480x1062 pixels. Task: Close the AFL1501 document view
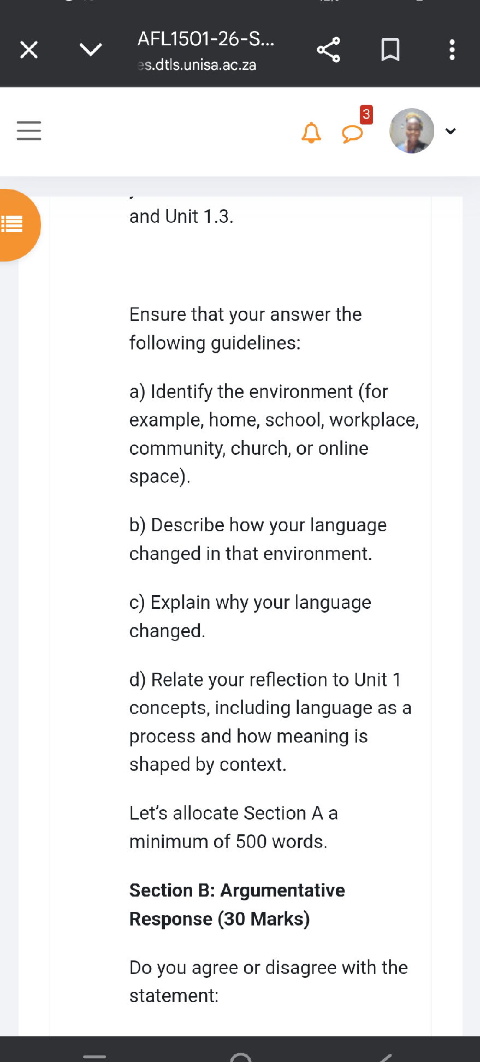[28, 49]
